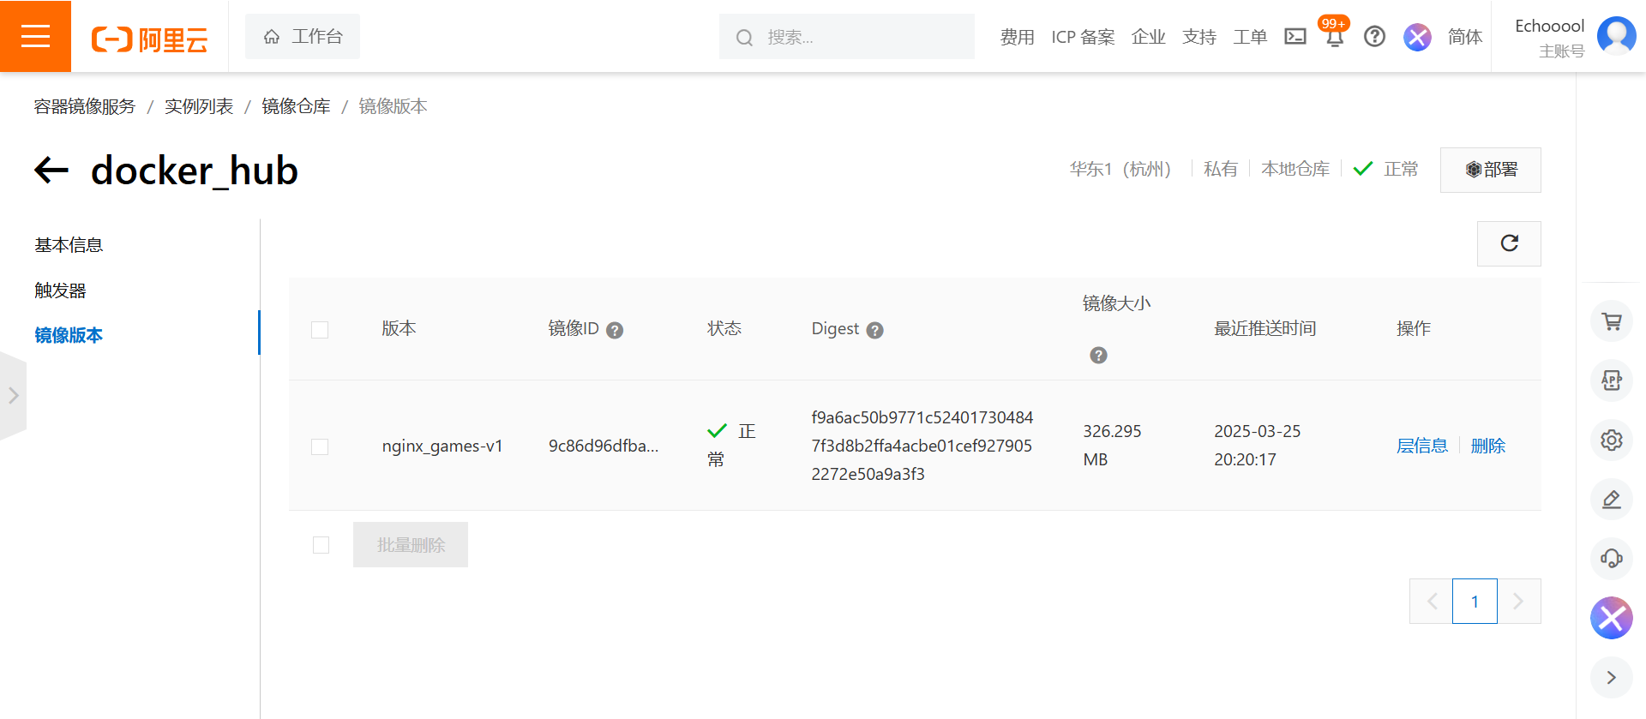This screenshot has width=1646, height=719.
Task: Open the hamburger main menu
Action: (35, 36)
